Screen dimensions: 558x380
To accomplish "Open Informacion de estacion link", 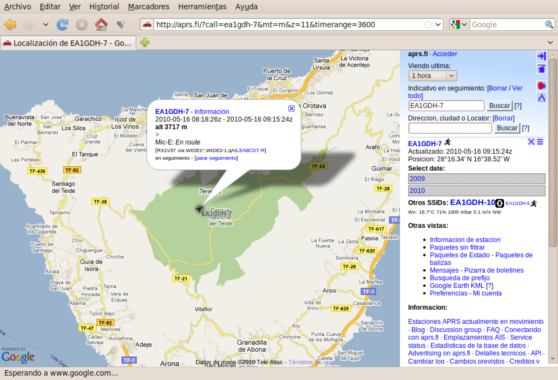I will 465,240.
